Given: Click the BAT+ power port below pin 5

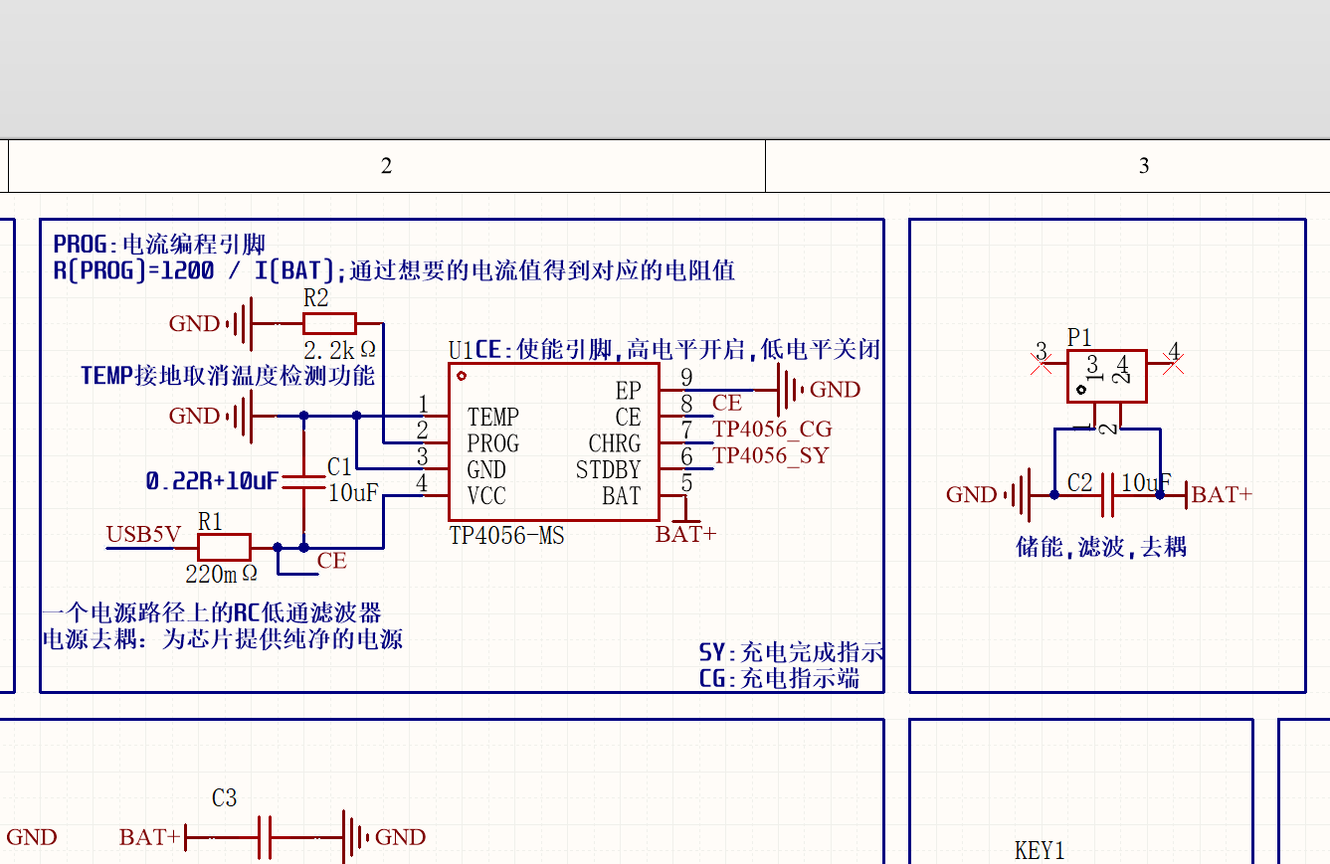Looking at the screenshot, I should pos(685,532).
